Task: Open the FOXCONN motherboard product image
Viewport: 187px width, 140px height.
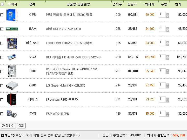Action: [x=12, y=43]
